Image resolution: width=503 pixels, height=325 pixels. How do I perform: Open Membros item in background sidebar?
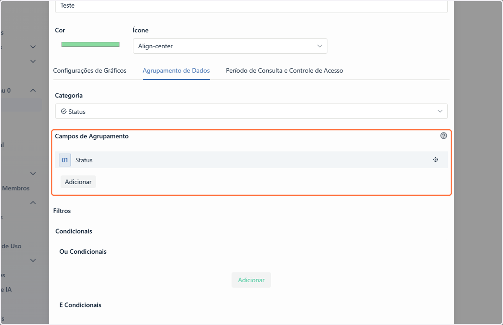click(x=16, y=188)
